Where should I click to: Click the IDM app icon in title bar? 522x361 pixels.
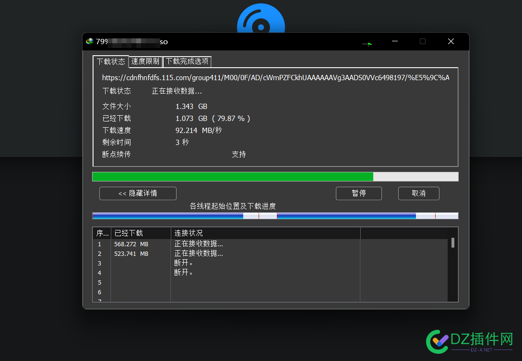[x=90, y=41]
